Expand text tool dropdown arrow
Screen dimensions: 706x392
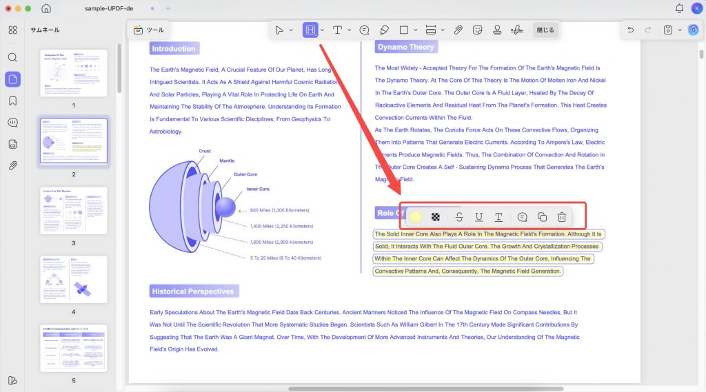coord(349,30)
